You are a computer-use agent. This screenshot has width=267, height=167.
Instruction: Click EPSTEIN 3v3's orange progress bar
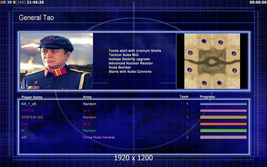223,117
